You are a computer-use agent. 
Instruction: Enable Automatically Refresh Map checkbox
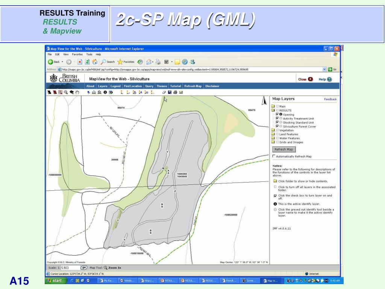click(x=274, y=156)
